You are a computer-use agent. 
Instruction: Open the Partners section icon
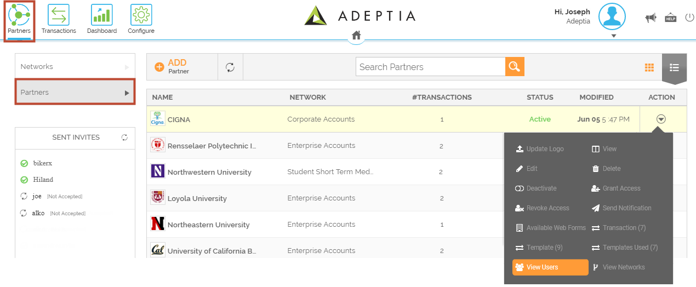click(19, 15)
